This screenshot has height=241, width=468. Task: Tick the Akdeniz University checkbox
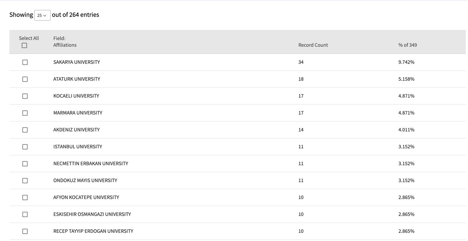[25, 130]
